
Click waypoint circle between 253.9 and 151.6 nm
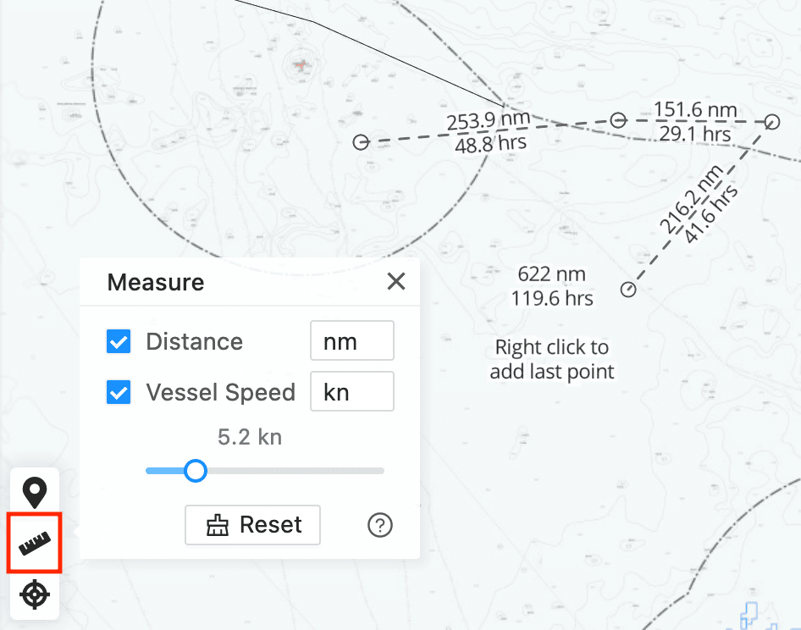coord(618,120)
